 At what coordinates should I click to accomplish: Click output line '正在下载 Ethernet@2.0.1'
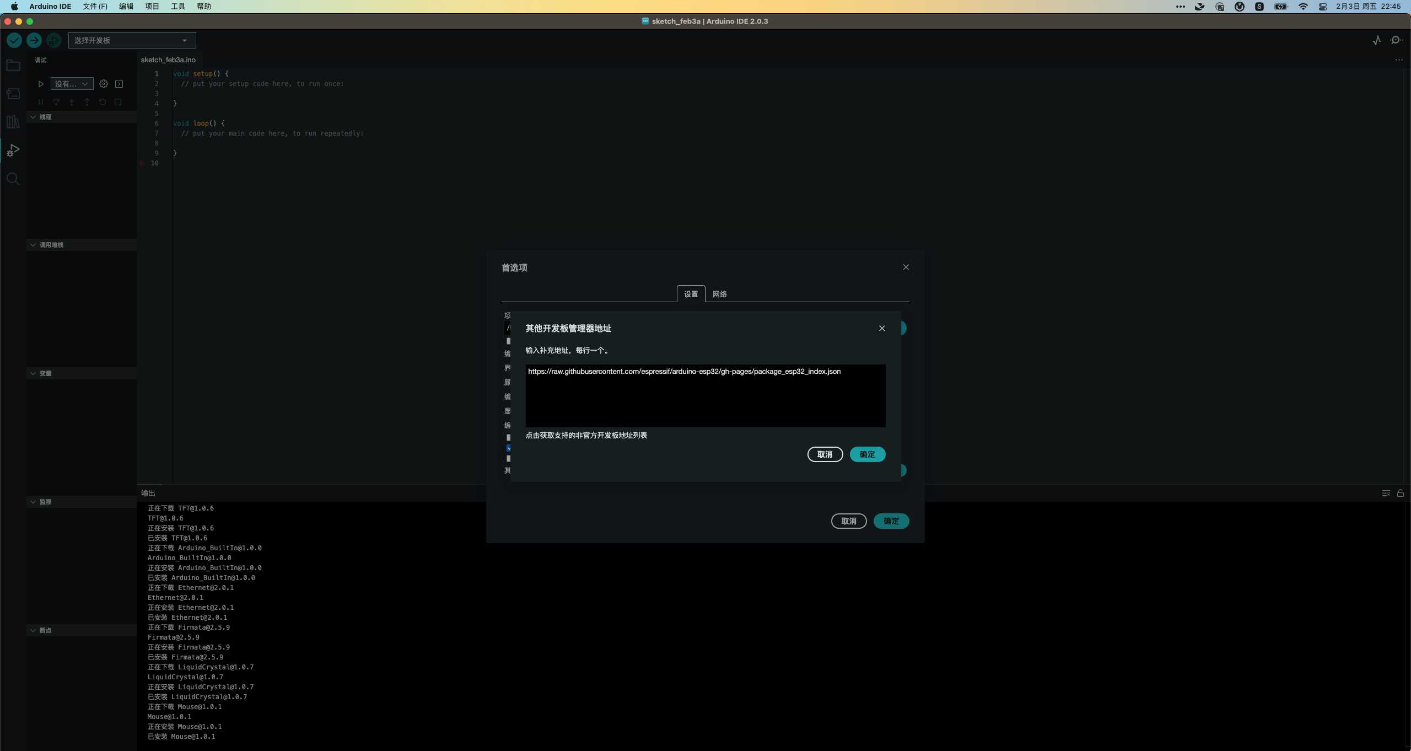[x=191, y=588]
